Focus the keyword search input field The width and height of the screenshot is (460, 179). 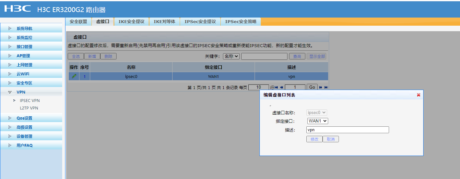coord(264,57)
